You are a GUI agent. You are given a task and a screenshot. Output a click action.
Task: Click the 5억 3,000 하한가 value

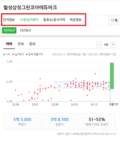(22, 119)
